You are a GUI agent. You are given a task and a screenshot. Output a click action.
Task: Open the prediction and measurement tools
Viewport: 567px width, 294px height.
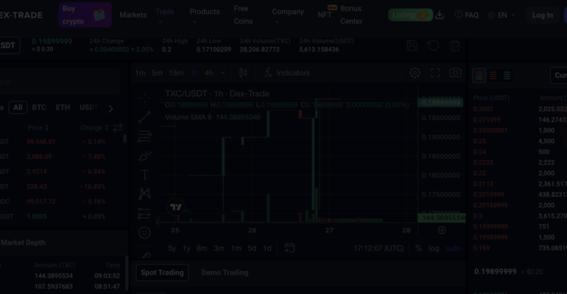[144, 213]
